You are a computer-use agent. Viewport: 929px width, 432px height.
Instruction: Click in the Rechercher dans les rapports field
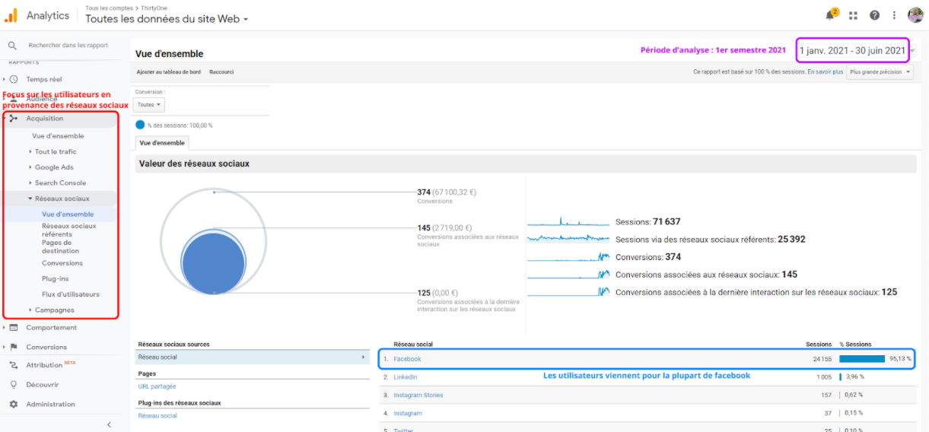[68, 46]
